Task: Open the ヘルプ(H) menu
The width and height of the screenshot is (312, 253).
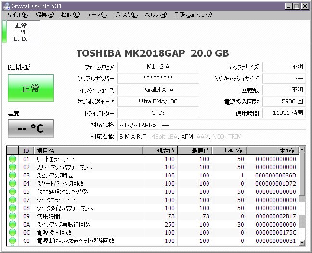Action: coord(156,15)
